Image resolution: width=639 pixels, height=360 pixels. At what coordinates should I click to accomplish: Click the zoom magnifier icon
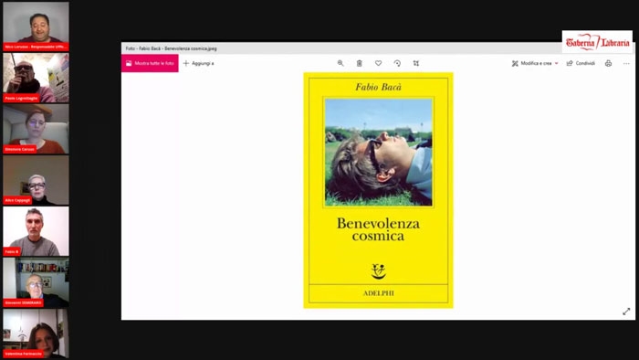(x=340, y=63)
